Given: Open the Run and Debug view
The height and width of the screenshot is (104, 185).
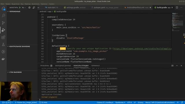Looking at the screenshot, I should [x=3, y=30].
